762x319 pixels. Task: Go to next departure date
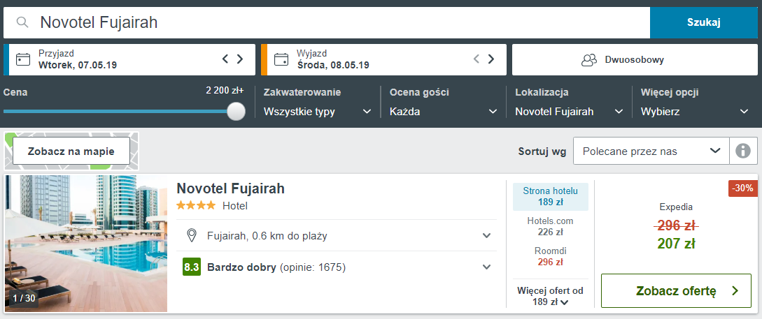[x=491, y=59]
